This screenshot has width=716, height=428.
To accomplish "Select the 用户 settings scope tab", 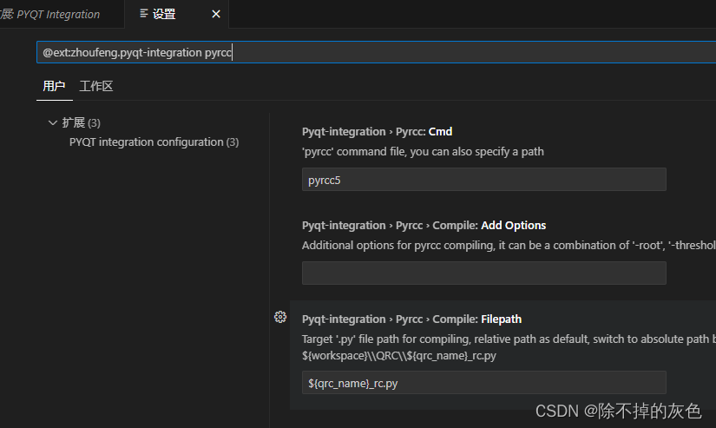I will (54, 86).
